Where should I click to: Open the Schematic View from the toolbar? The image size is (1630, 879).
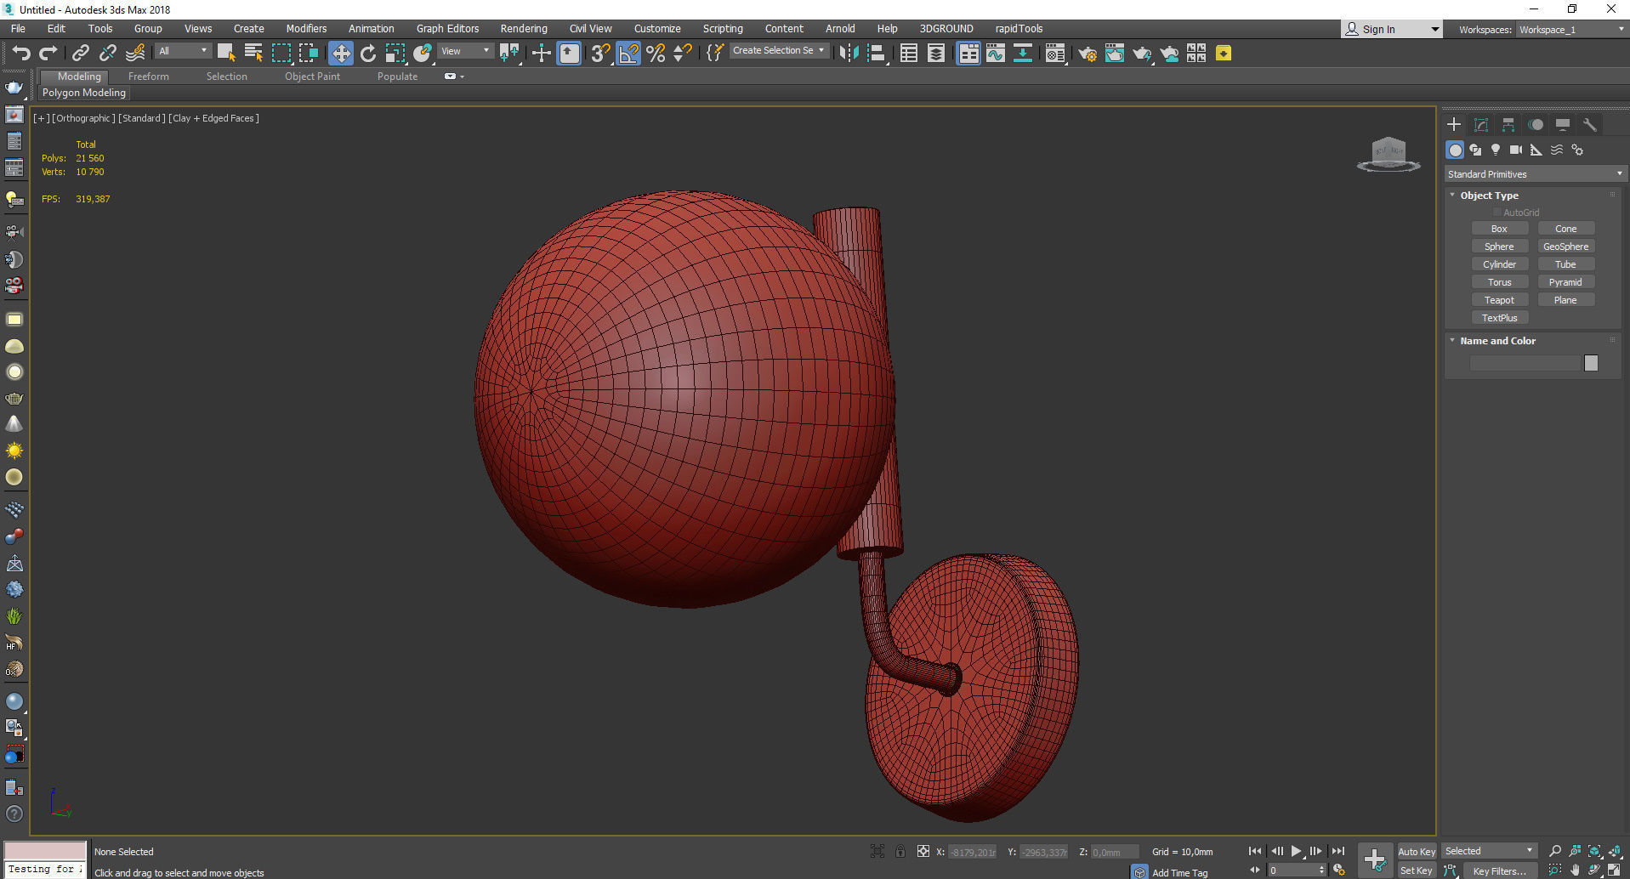click(x=1023, y=54)
